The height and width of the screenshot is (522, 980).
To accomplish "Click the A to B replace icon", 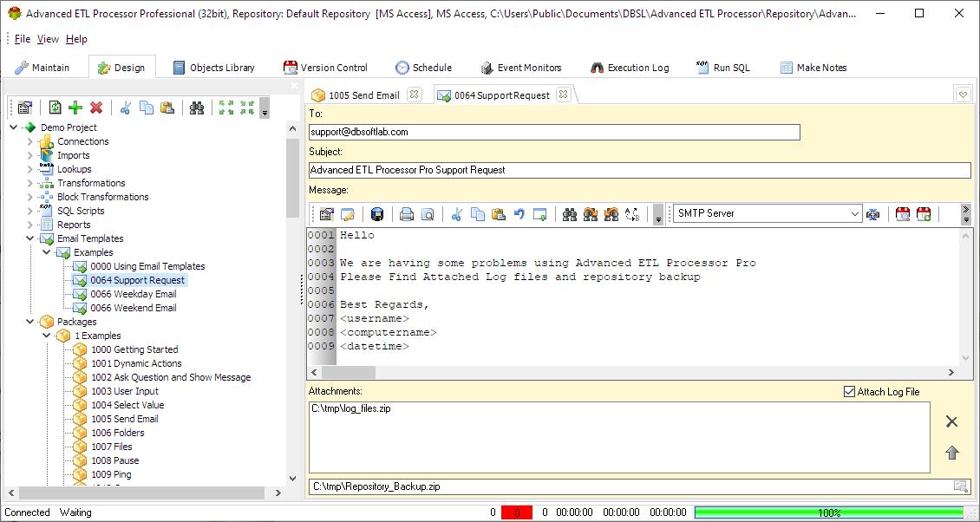I will (x=632, y=214).
